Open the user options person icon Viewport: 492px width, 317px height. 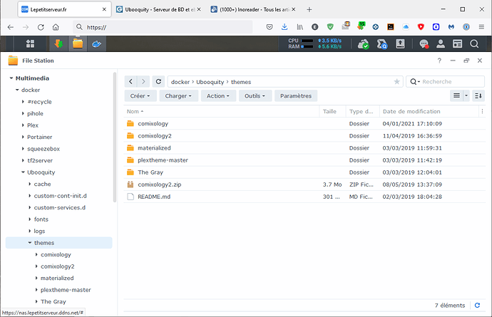pyautogui.click(x=441, y=43)
